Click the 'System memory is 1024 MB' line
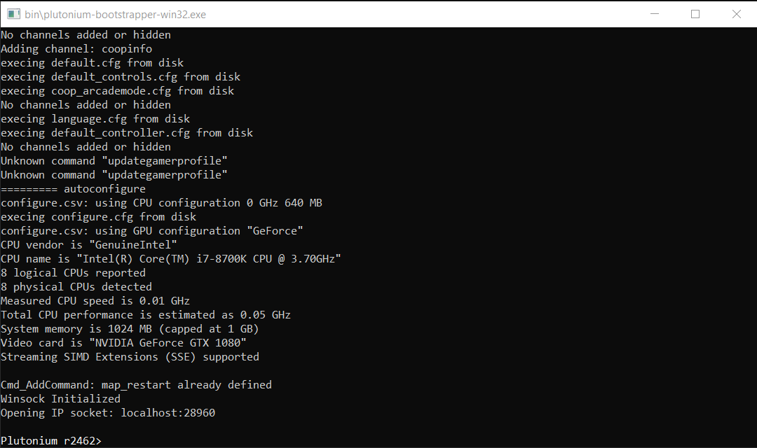Image resolution: width=757 pixels, height=448 pixels. pos(130,329)
